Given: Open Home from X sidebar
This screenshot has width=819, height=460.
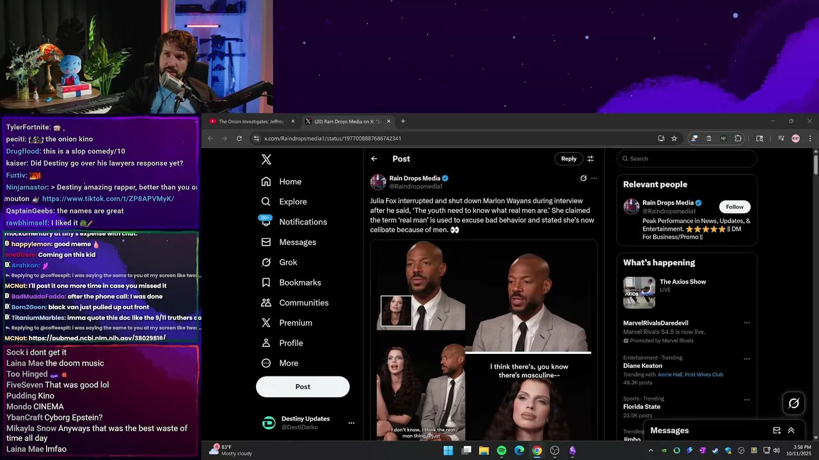Looking at the screenshot, I should coord(282,181).
